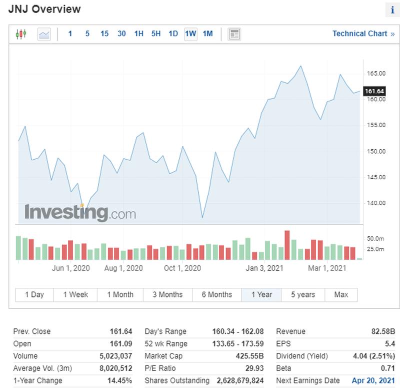Switch to the 1 Month range tab

click(x=120, y=294)
